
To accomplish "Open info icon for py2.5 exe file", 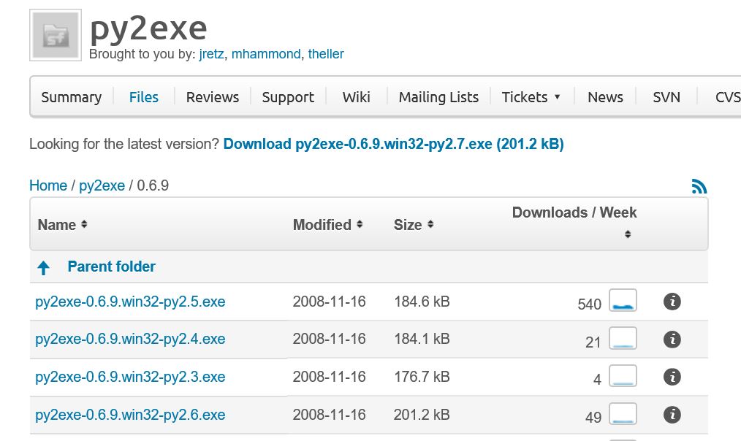I will (672, 302).
